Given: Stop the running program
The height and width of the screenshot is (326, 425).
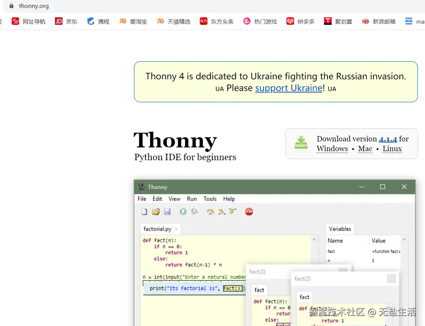Looking at the screenshot, I should point(249,211).
